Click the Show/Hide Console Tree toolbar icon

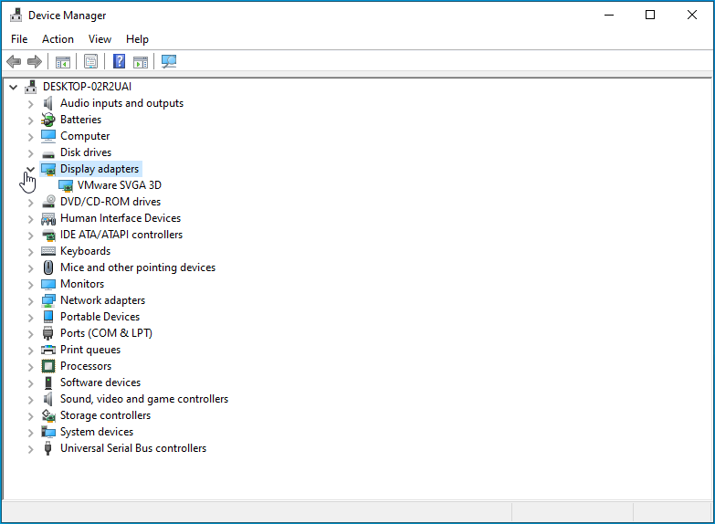pyautogui.click(x=63, y=62)
